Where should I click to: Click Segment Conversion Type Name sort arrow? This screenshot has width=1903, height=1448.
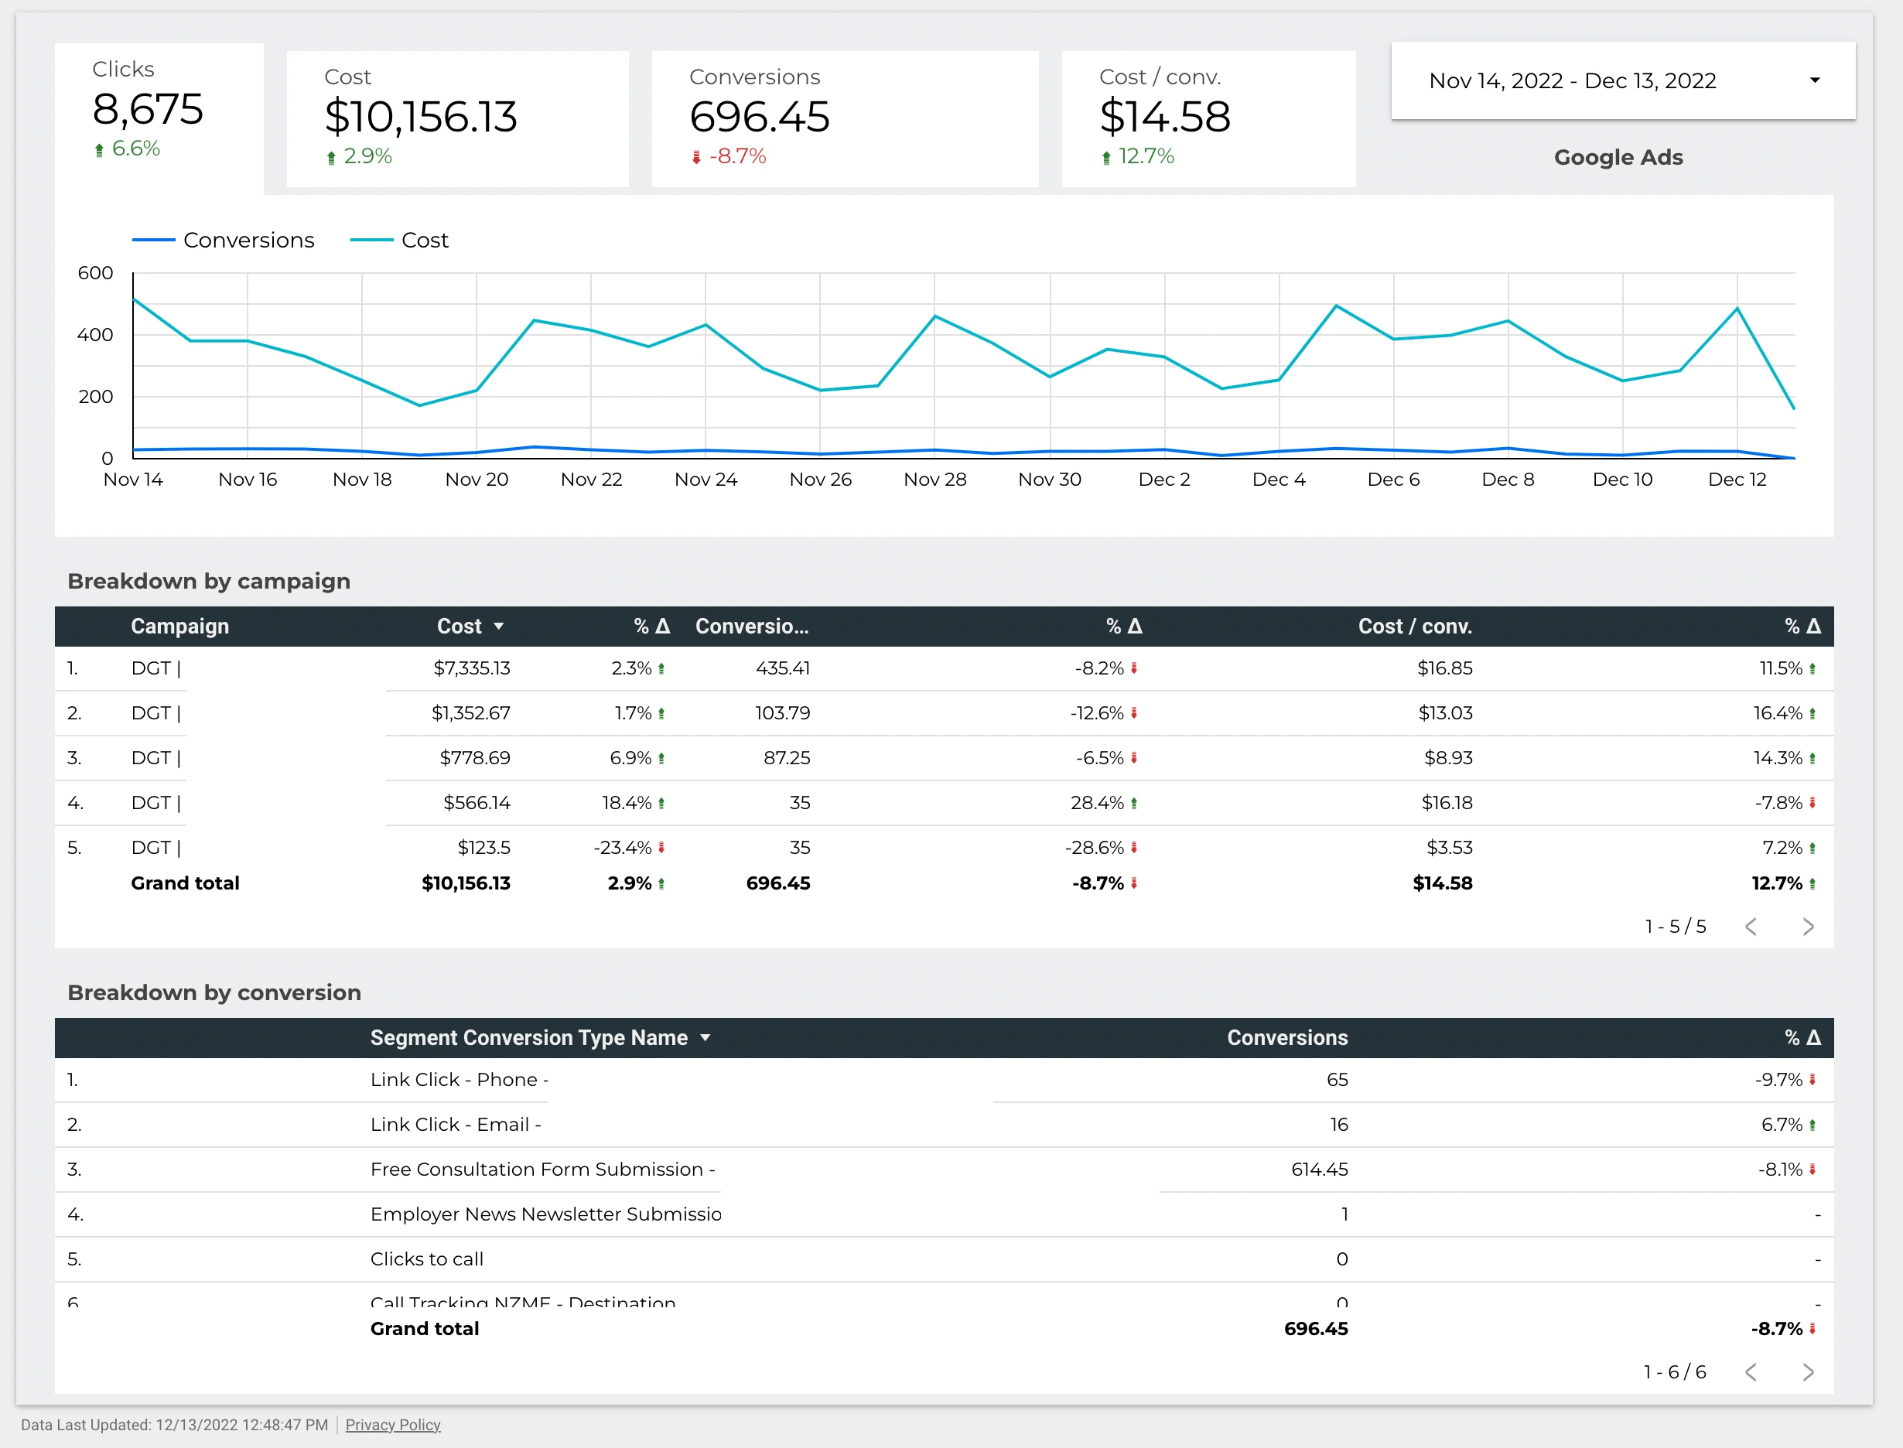705,1038
